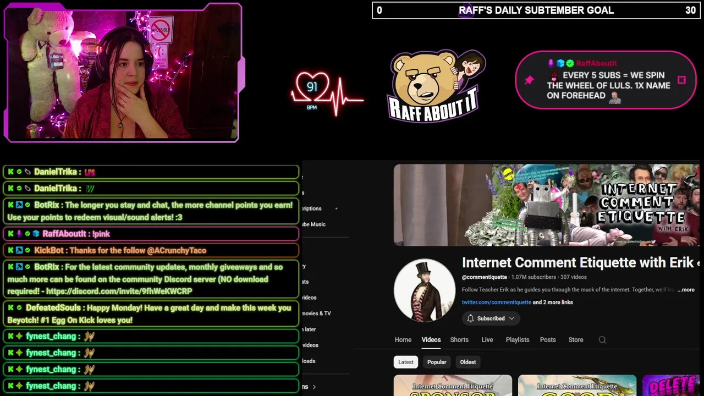Click '@ACrunchyTaco' in KickBot's message
Image resolution: width=704 pixels, height=396 pixels.
pos(177,250)
